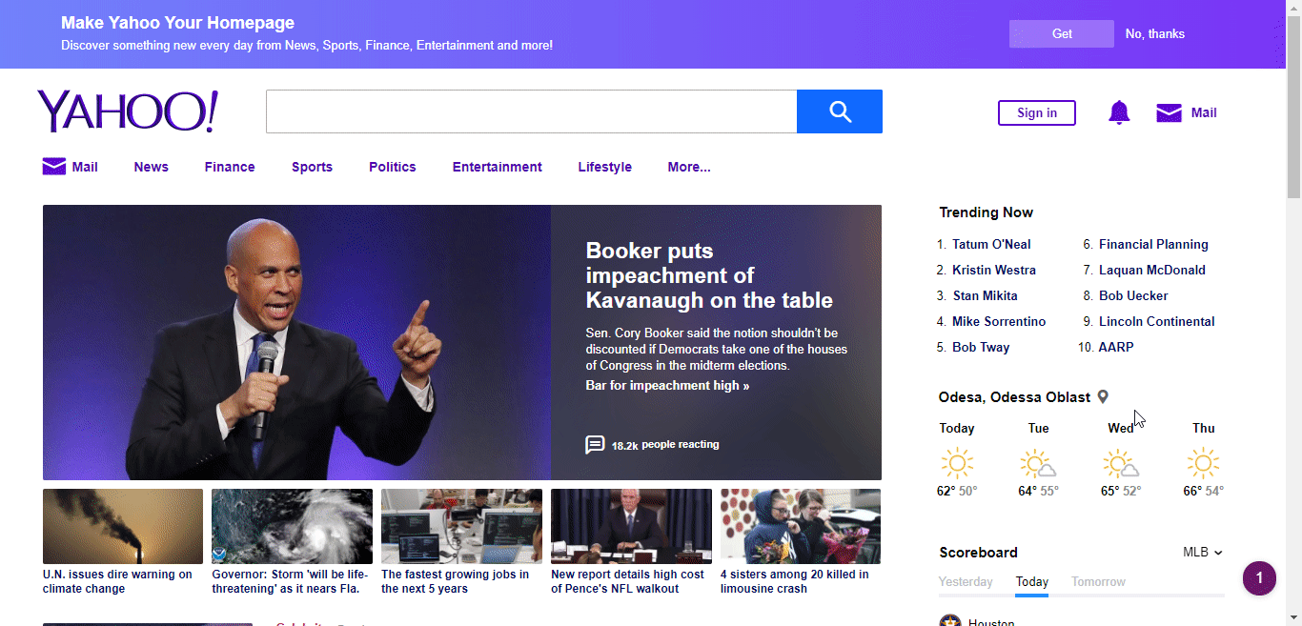Open the Pence NFL walkout thumbnail
The width and height of the screenshot is (1302, 626).
pos(631,526)
